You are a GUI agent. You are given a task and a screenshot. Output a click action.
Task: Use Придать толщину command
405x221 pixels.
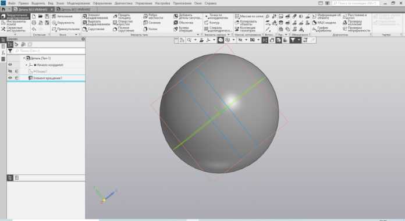pyautogui.click(x=122, y=16)
